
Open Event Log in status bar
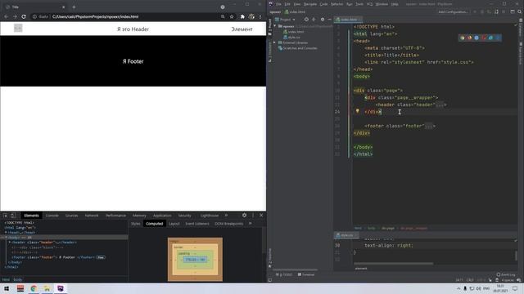coord(506,274)
